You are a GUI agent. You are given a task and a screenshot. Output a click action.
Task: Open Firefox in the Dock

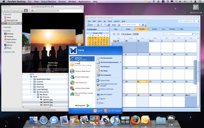135,120
